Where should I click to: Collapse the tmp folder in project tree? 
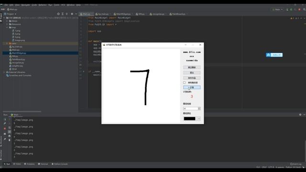7,28
